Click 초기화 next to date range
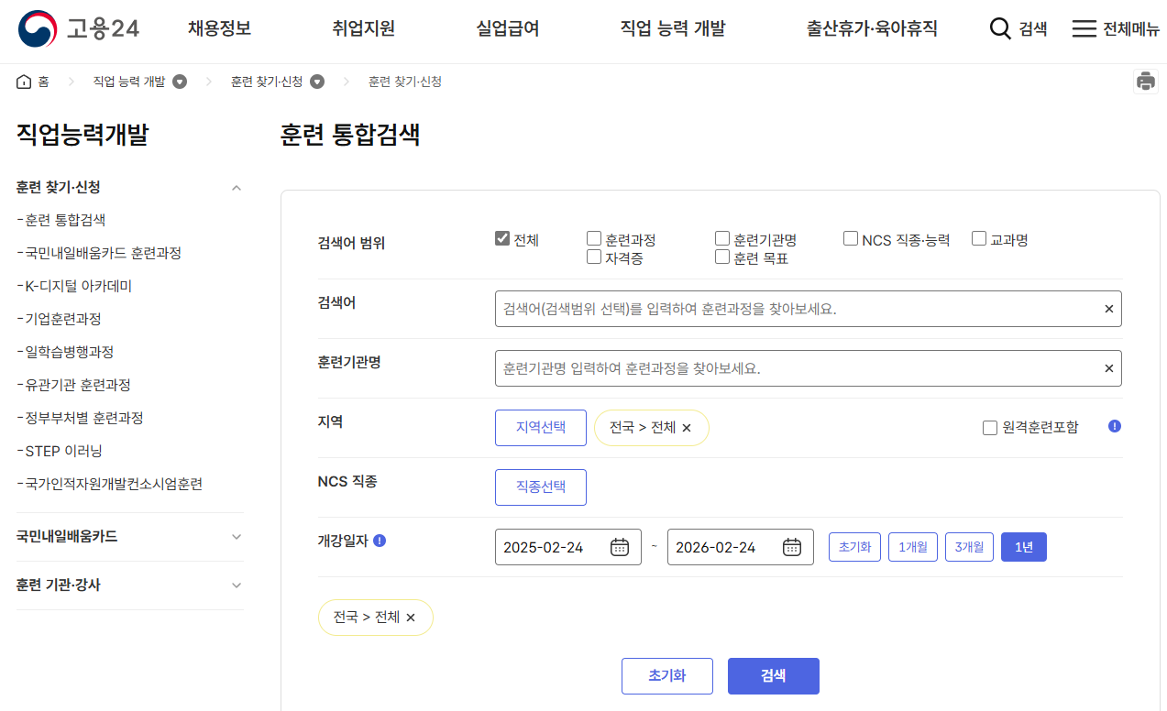The width and height of the screenshot is (1167, 711). click(855, 547)
